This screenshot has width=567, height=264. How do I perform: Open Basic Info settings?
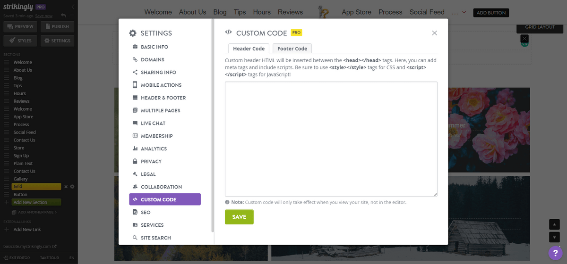click(x=154, y=47)
